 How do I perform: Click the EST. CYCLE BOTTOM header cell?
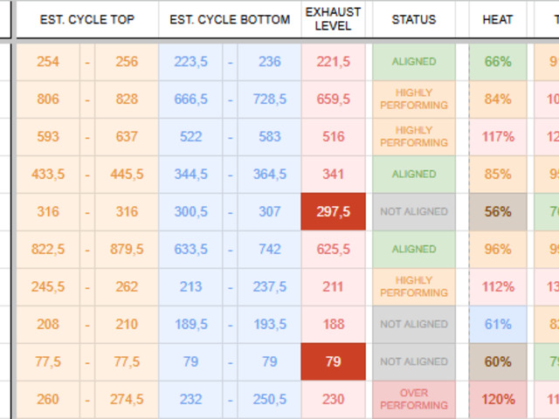click(230, 19)
